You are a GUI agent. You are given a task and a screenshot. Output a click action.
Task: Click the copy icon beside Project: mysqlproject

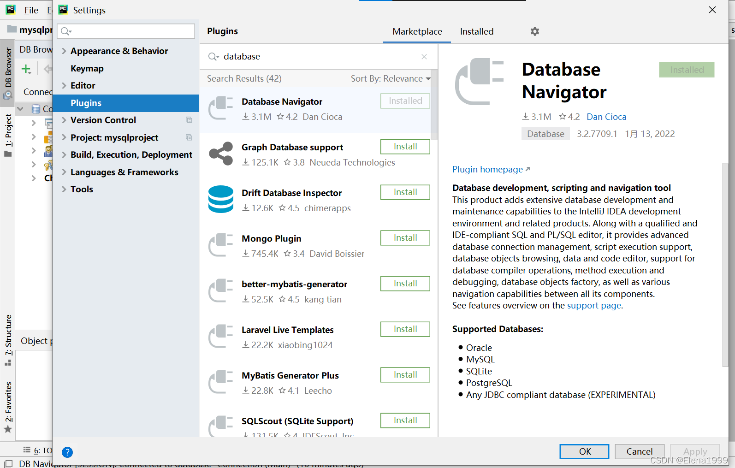[189, 137]
